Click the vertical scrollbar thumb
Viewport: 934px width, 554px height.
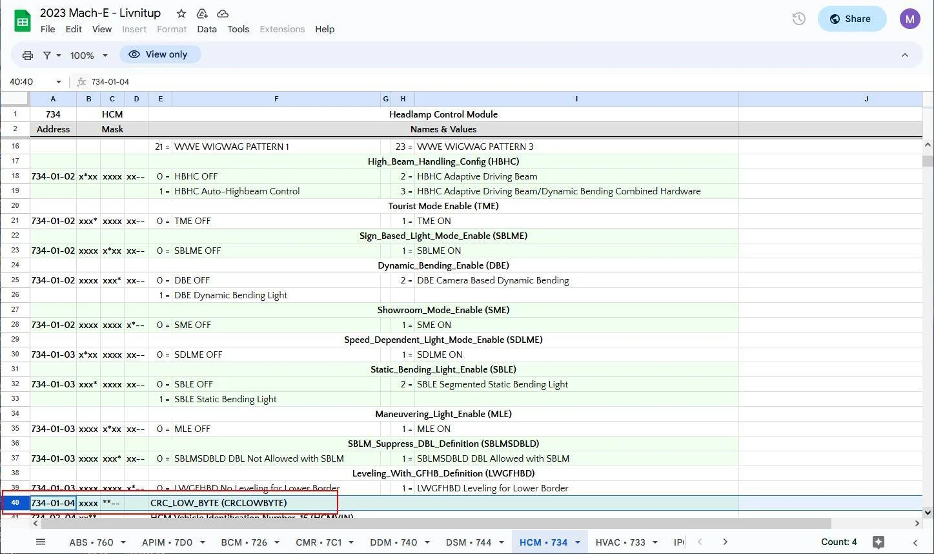tap(928, 161)
